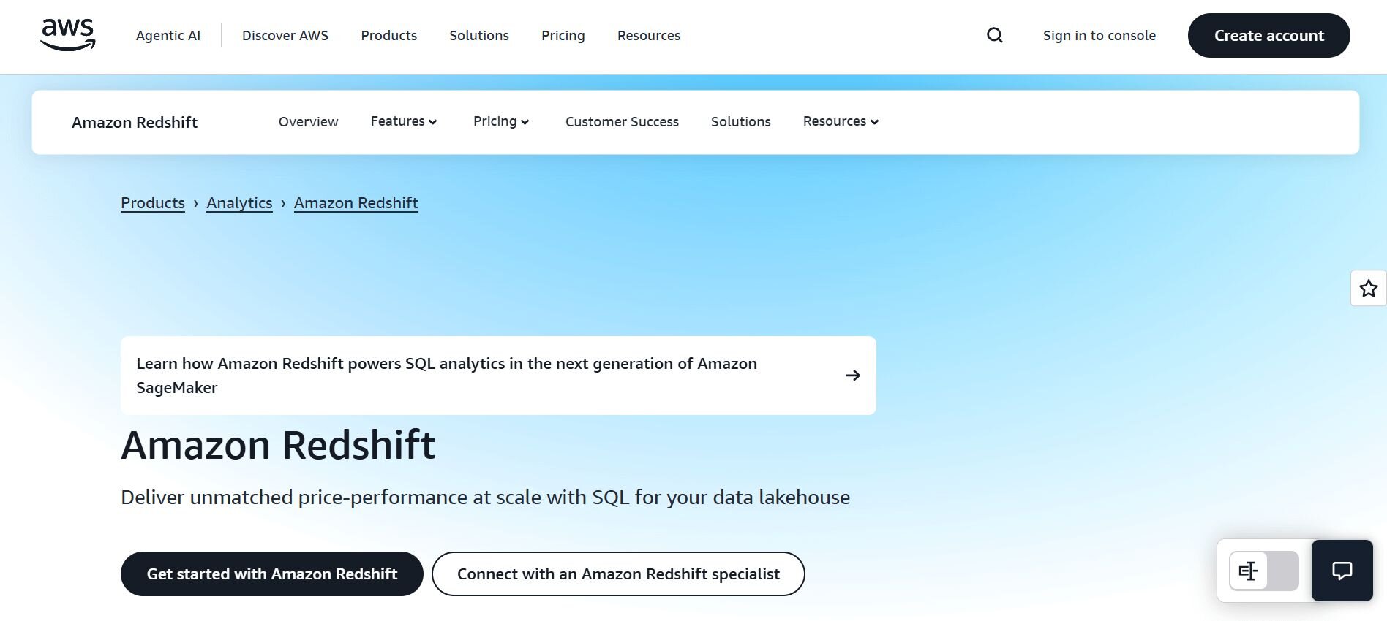Expand the Resources dropdown in Redshift nav

pos(841,121)
